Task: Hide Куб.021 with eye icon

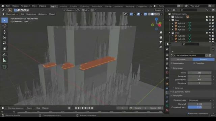Action: (210, 36)
